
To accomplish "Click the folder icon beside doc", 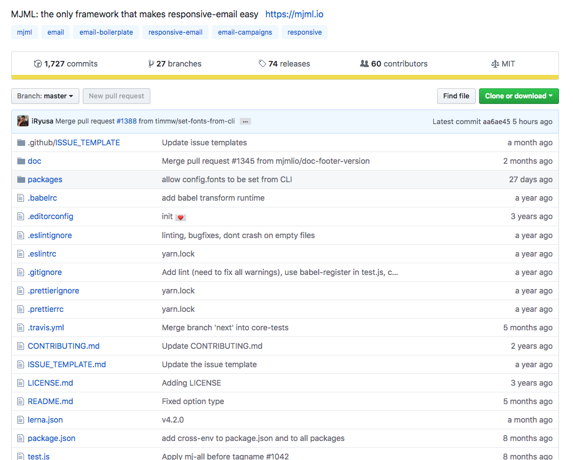I will point(21,161).
